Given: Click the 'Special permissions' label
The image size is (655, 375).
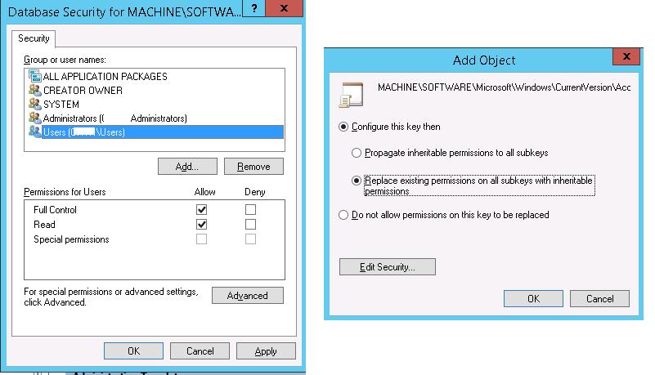Looking at the screenshot, I should click(71, 239).
